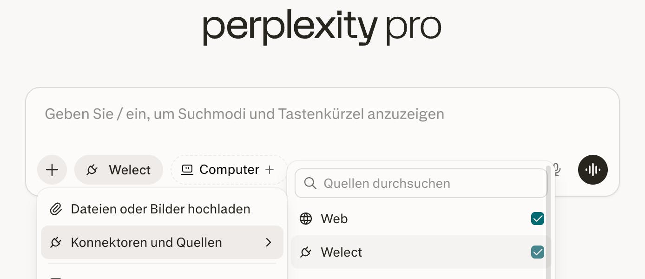
Task: Expand the Konnektoren und Quellen chevron arrow
Action: point(268,242)
